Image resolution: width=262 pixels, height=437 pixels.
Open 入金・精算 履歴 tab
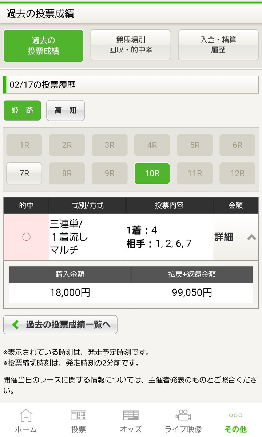(218, 45)
